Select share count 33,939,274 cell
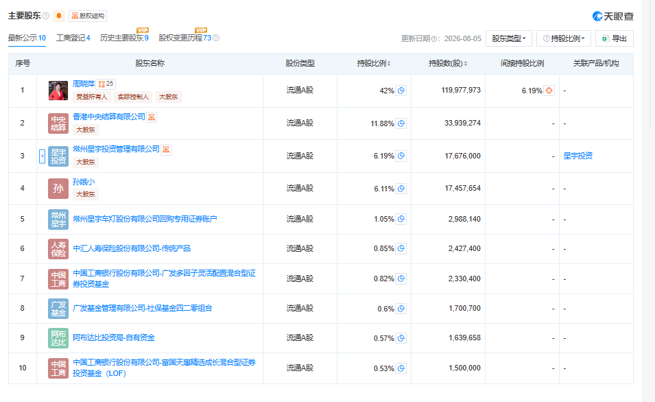The image size is (655, 402). tap(462, 123)
